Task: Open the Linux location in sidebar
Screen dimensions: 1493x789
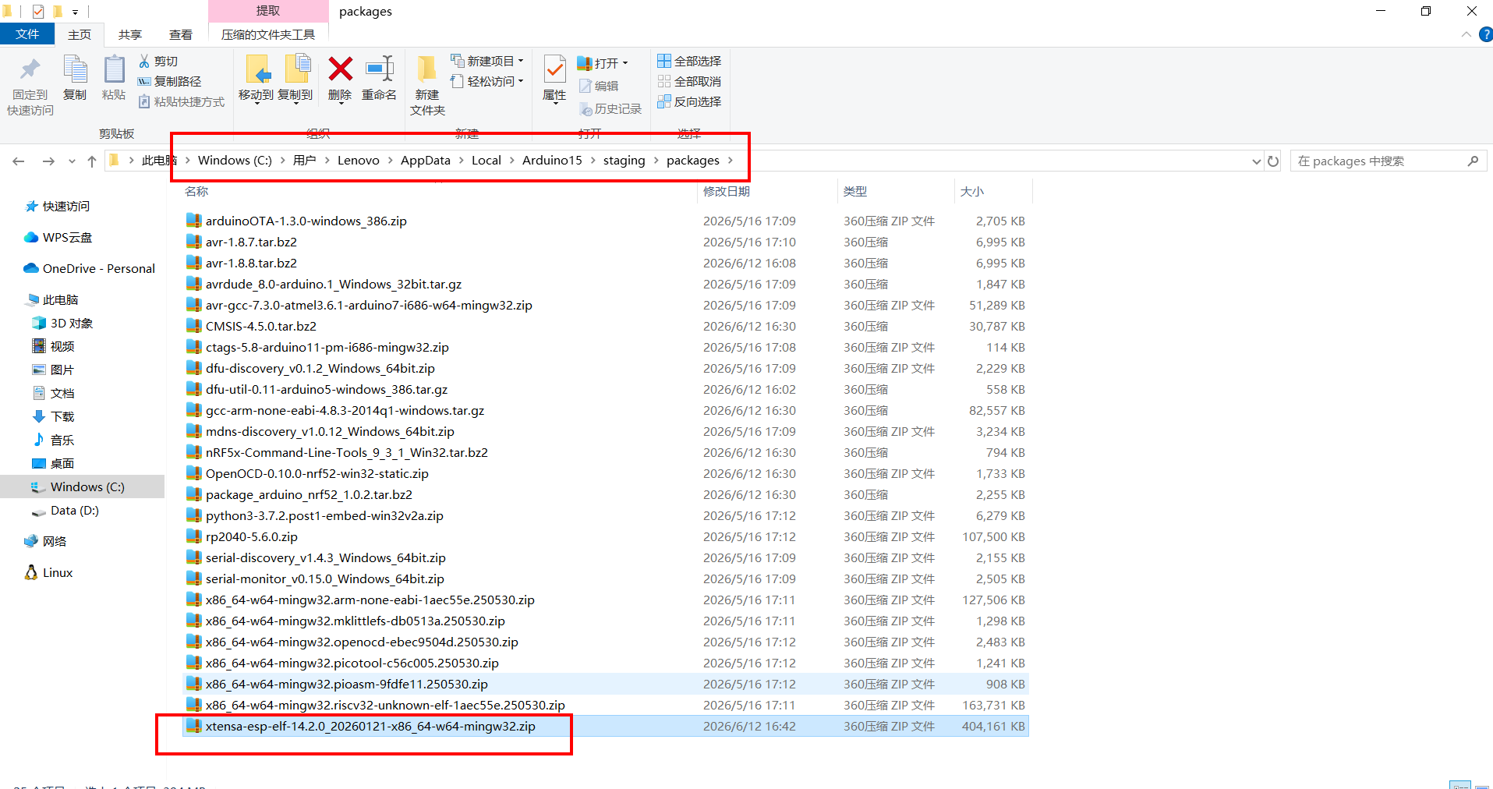Action: pos(49,572)
